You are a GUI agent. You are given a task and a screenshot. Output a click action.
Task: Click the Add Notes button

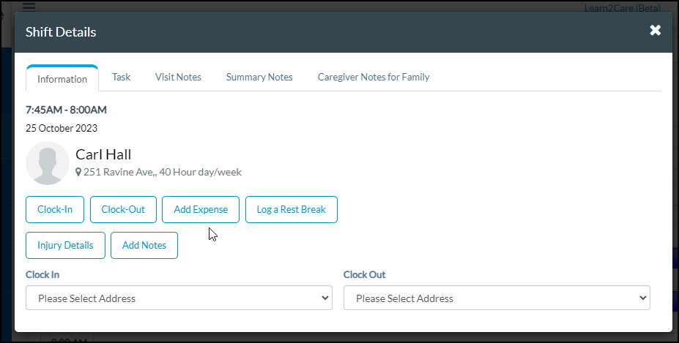pyautogui.click(x=144, y=245)
